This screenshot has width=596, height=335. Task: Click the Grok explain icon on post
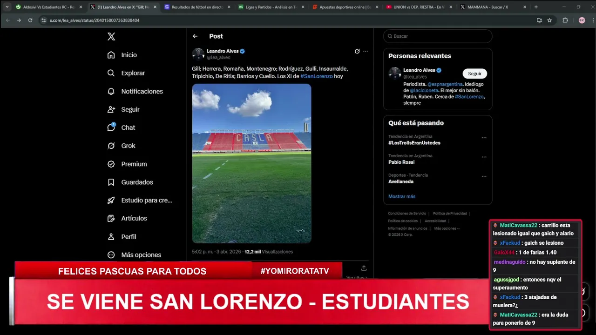pos(357,51)
